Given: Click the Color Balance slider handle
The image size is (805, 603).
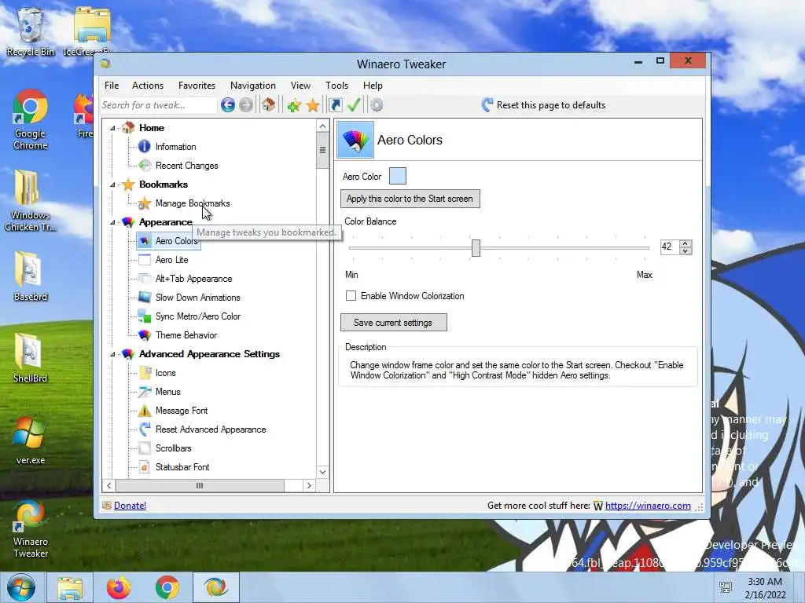Looking at the screenshot, I should (x=476, y=248).
